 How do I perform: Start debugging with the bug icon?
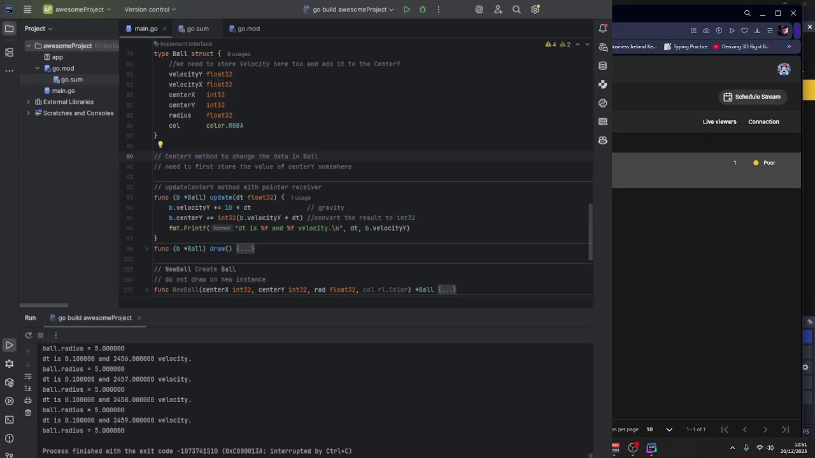click(x=423, y=10)
